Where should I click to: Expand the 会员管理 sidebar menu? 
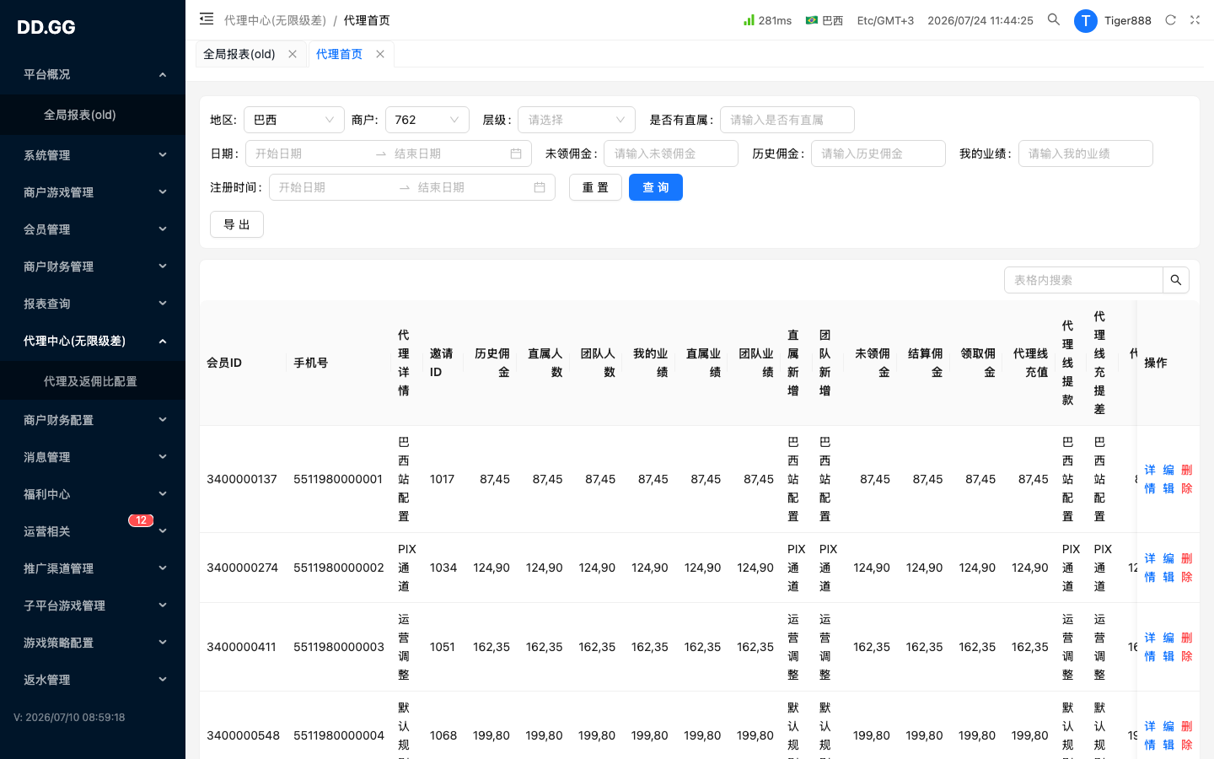93,229
